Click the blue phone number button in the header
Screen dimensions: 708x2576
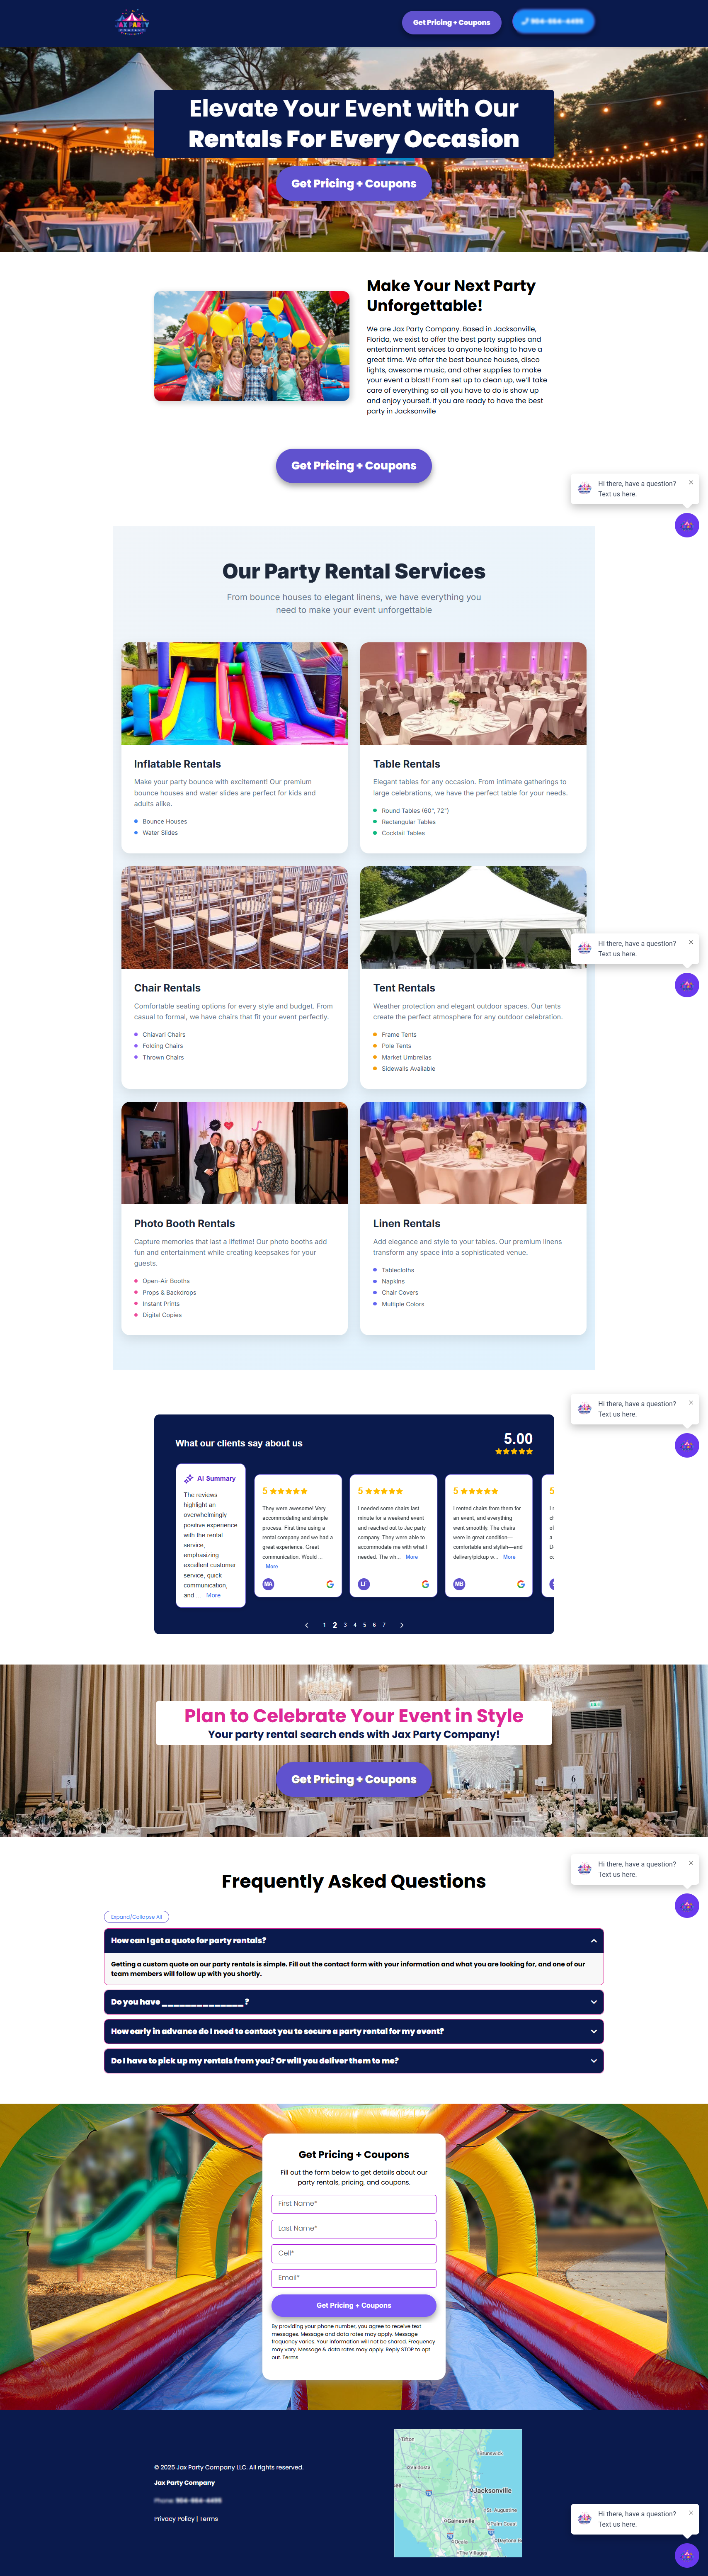(553, 21)
